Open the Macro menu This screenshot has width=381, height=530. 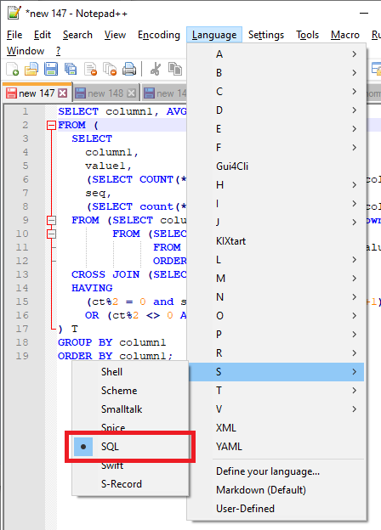[x=344, y=35]
